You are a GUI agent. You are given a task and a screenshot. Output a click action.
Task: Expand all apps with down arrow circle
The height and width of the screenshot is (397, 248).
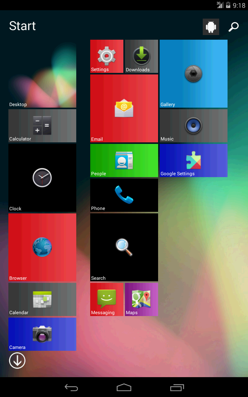click(x=17, y=361)
